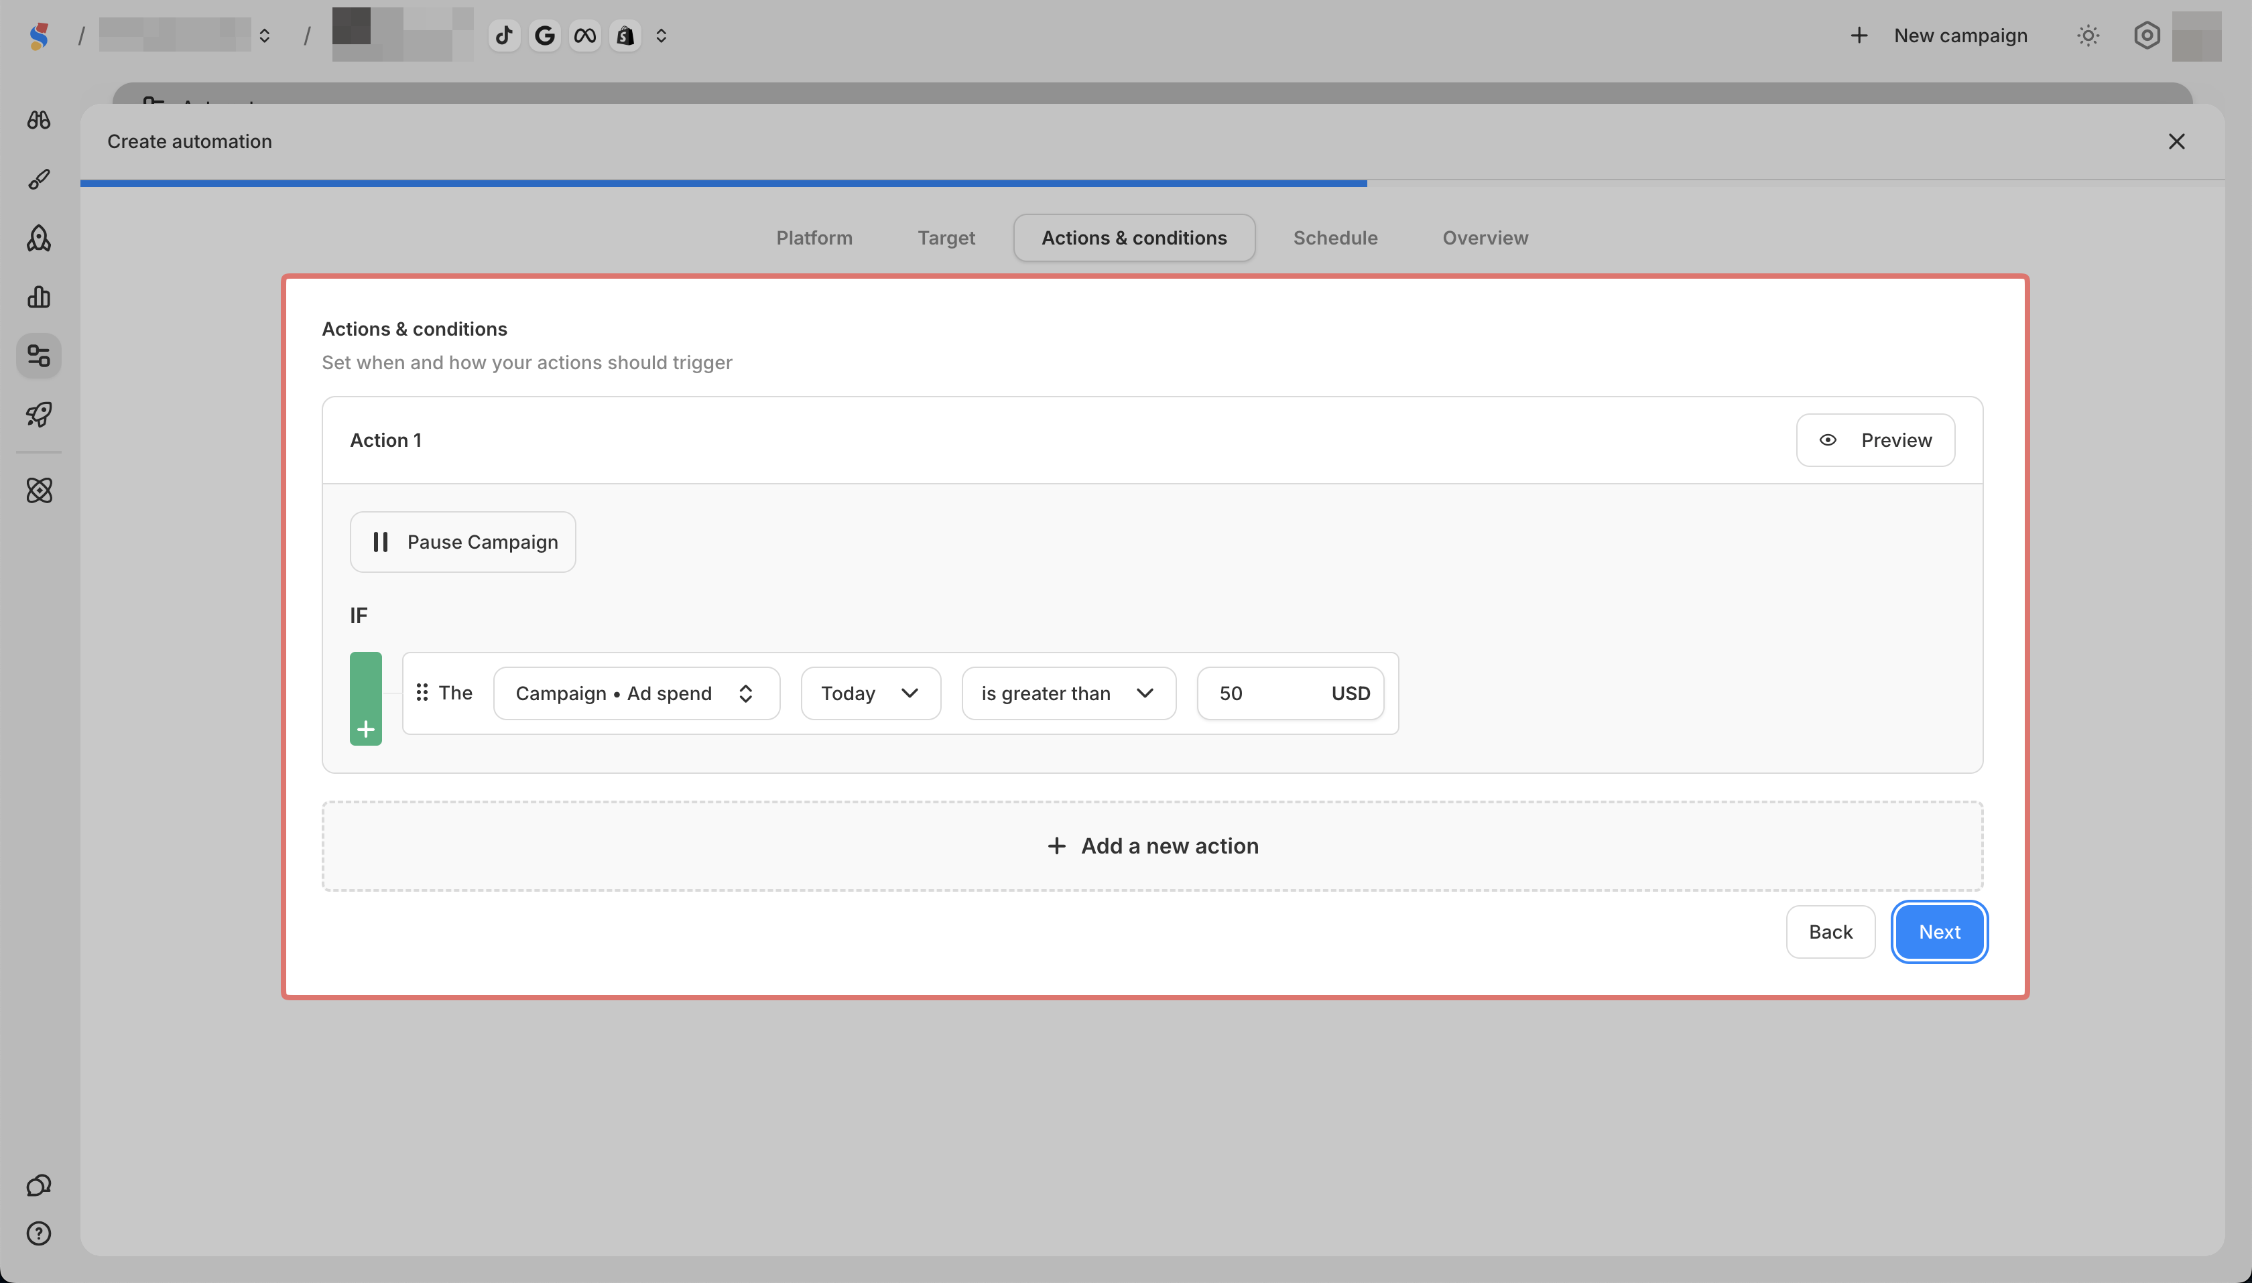Click the bar chart analytics sidebar icon

39,297
